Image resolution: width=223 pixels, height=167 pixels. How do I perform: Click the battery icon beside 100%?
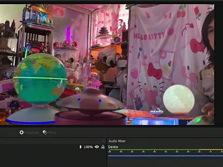point(80,147)
